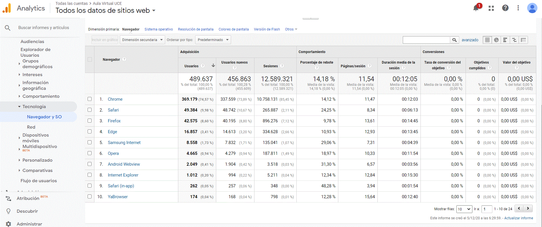542x227 pixels.
Task: Open the Internet Explorer browser link
Action: pos(123,175)
